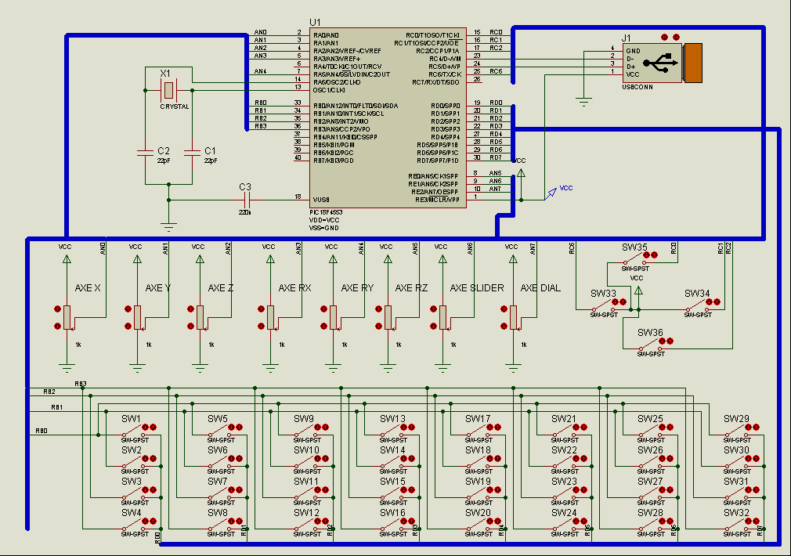Select capacitor C3 near VUSB pin
The width and height of the screenshot is (791, 556).
click(x=244, y=200)
